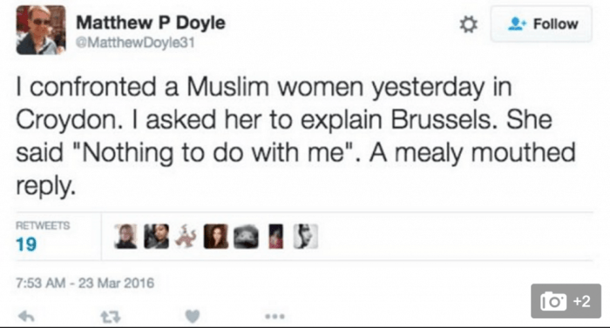Open the @MatthewDoyle31 handle link
The image size is (610, 328).
(x=135, y=43)
